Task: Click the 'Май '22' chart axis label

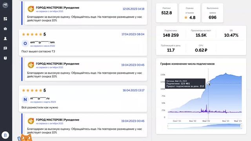Action: click(x=206, y=121)
